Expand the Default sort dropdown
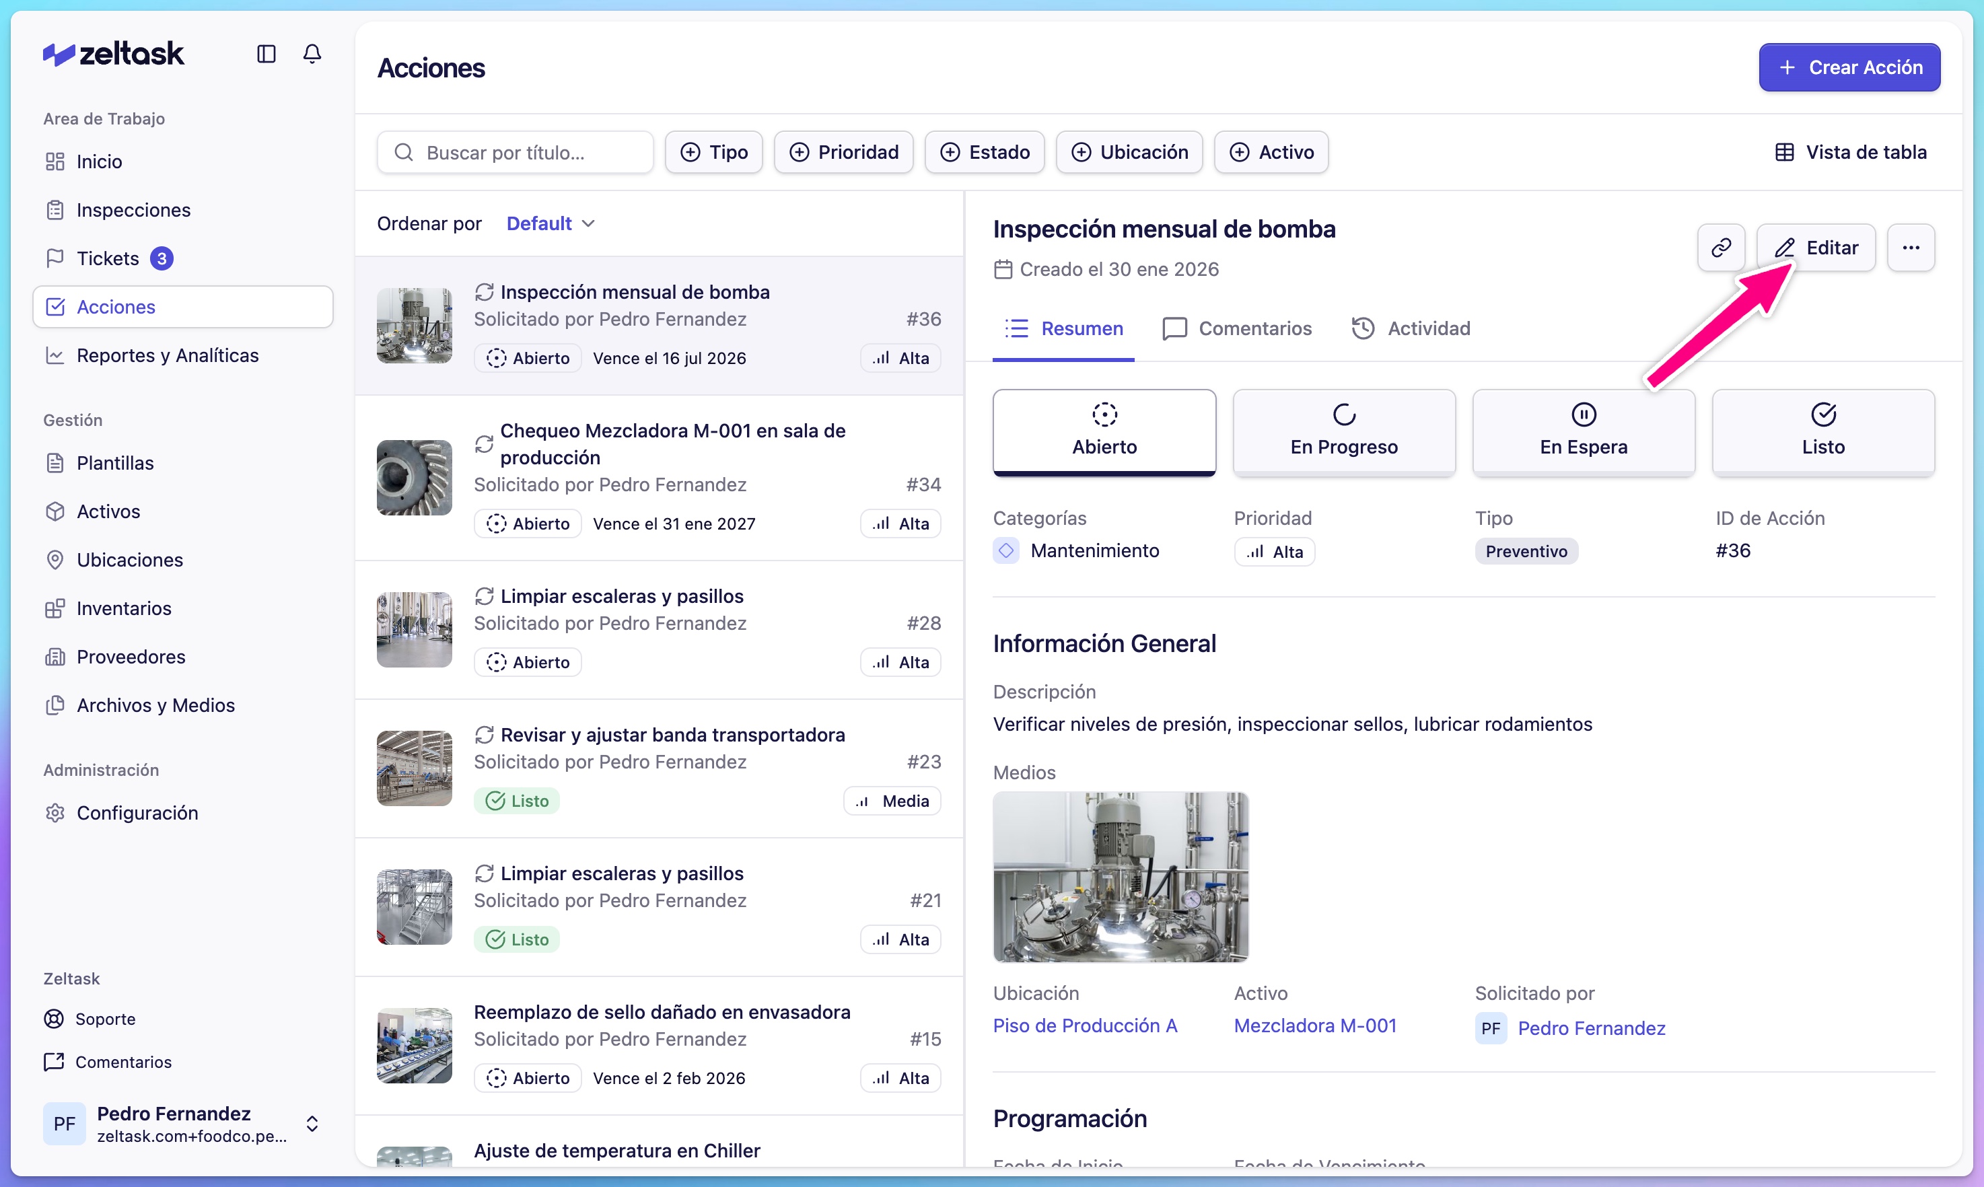 click(x=551, y=224)
